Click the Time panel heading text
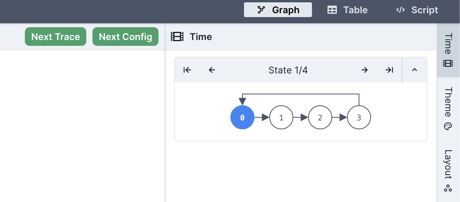Viewport: 460px width, 202px height. click(x=200, y=37)
